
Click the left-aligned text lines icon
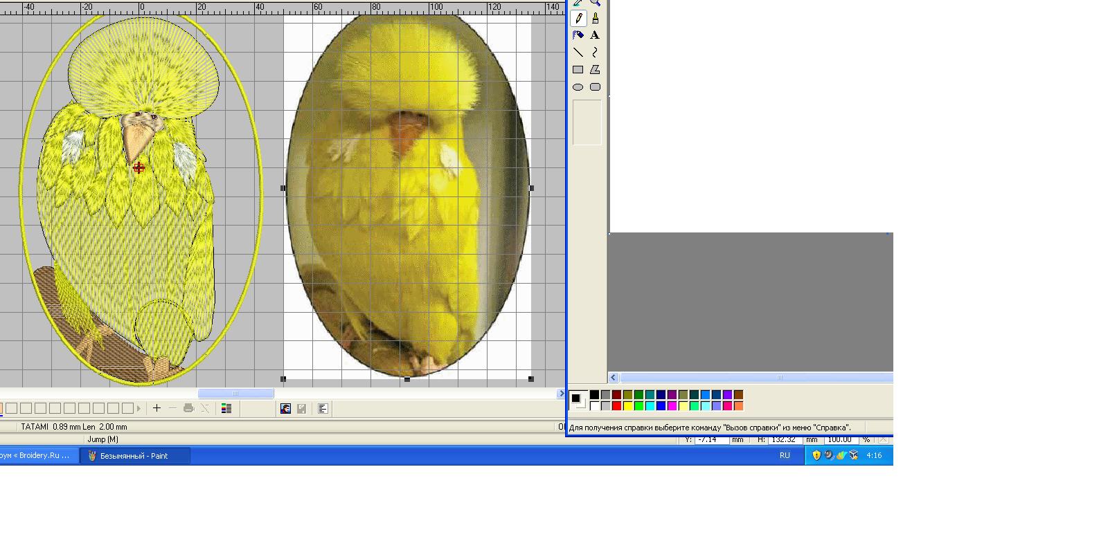tap(323, 409)
